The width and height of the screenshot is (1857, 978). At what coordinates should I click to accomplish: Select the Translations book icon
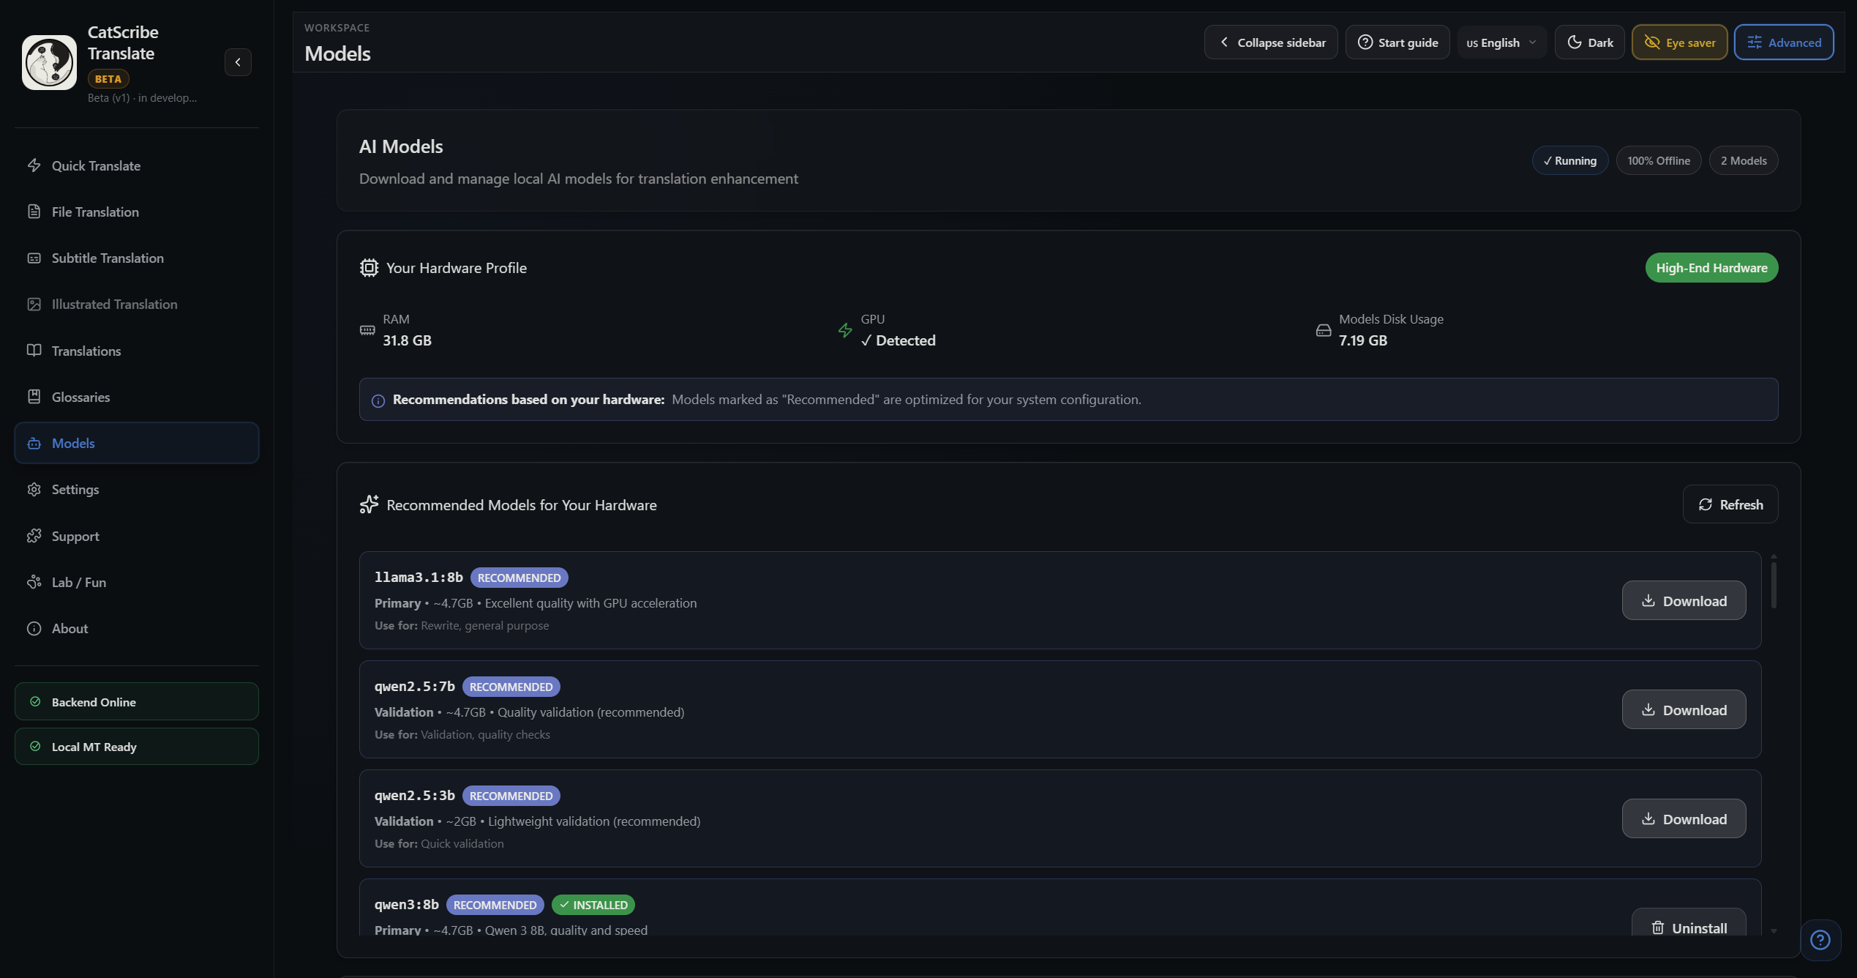tap(34, 351)
